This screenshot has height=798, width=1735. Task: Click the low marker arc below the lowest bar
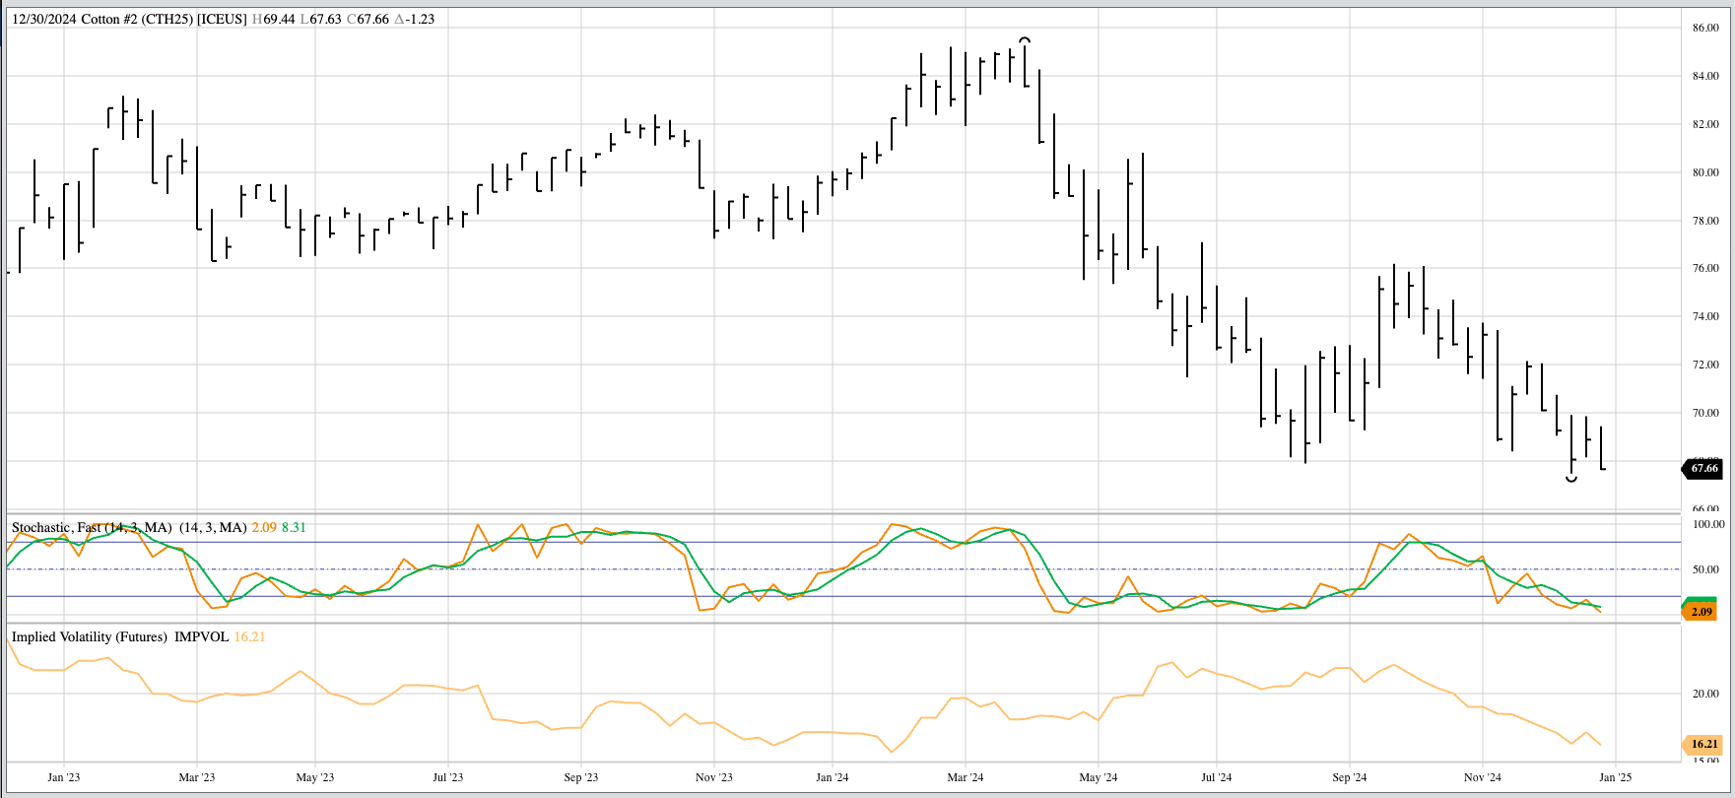(x=1571, y=479)
